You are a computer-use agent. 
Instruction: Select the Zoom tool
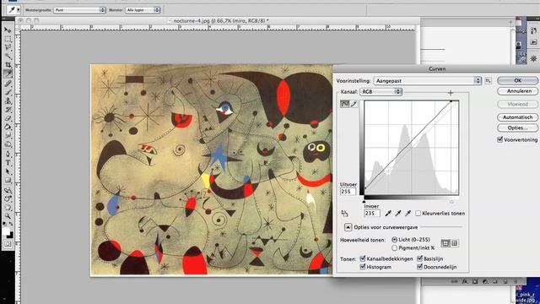coord(8,216)
